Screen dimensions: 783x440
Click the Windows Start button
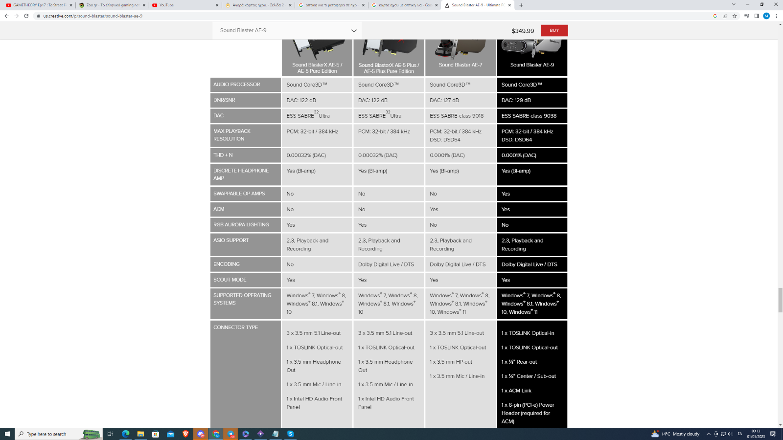pos(7,434)
